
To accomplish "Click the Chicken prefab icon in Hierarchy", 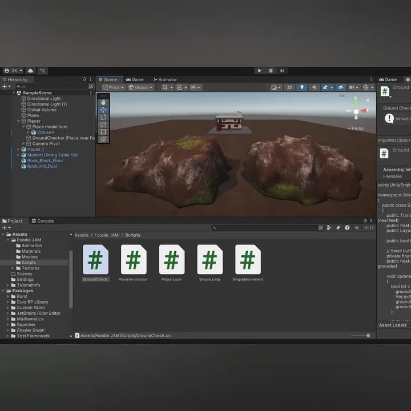I will (x=34, y=132).
